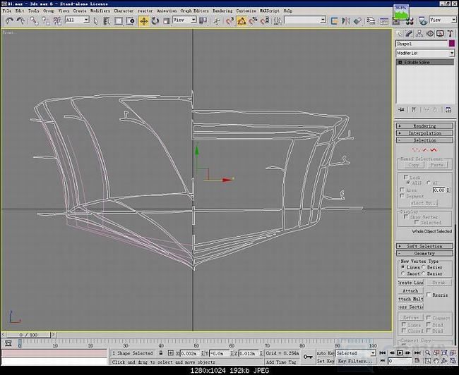The height and width of the screenshot is (375, 459).
Task: Open the Modifiers menu
Action: pyautogui.click(x=100, y=11)
